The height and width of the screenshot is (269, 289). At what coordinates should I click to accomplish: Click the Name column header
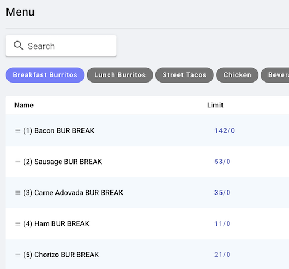click(x=24, y=105)
